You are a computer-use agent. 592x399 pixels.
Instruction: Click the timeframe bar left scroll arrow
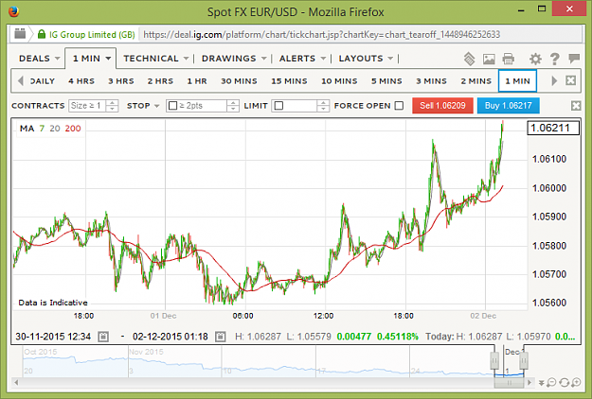tap(21, 80)
